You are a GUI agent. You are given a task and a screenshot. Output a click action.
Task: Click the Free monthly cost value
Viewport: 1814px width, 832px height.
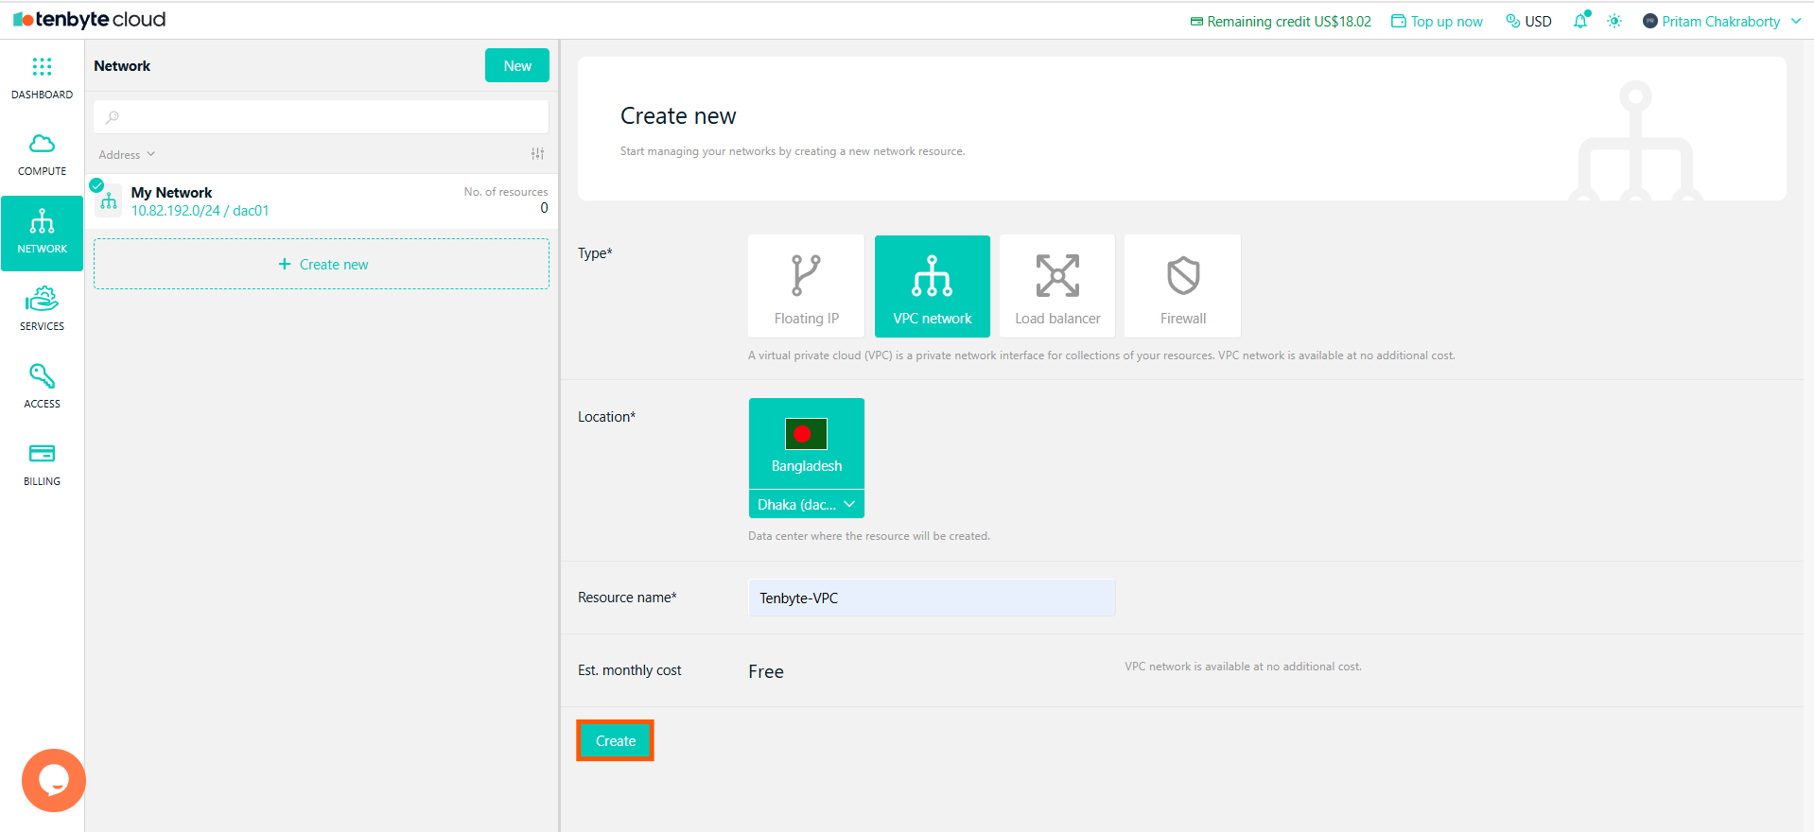[x=766, y=671]
